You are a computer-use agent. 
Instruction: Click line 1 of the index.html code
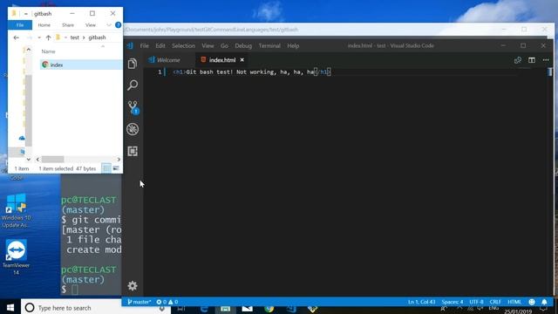click(x=252, y=72)
